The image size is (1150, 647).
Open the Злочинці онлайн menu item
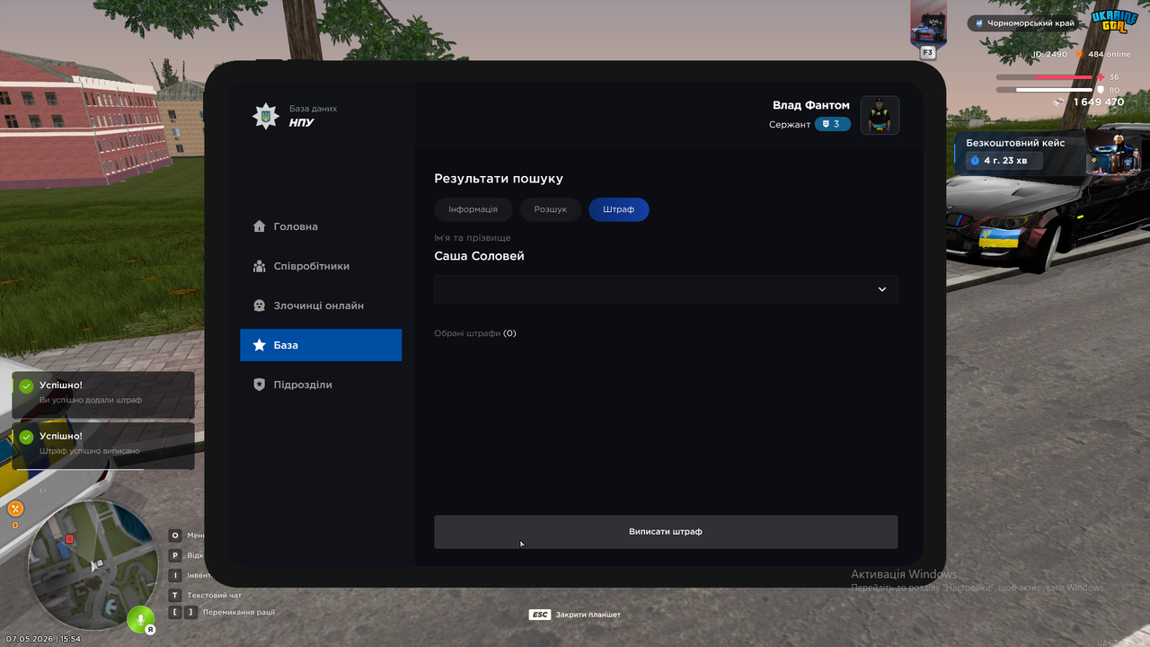pyautogui.click(x=321, y=306)
